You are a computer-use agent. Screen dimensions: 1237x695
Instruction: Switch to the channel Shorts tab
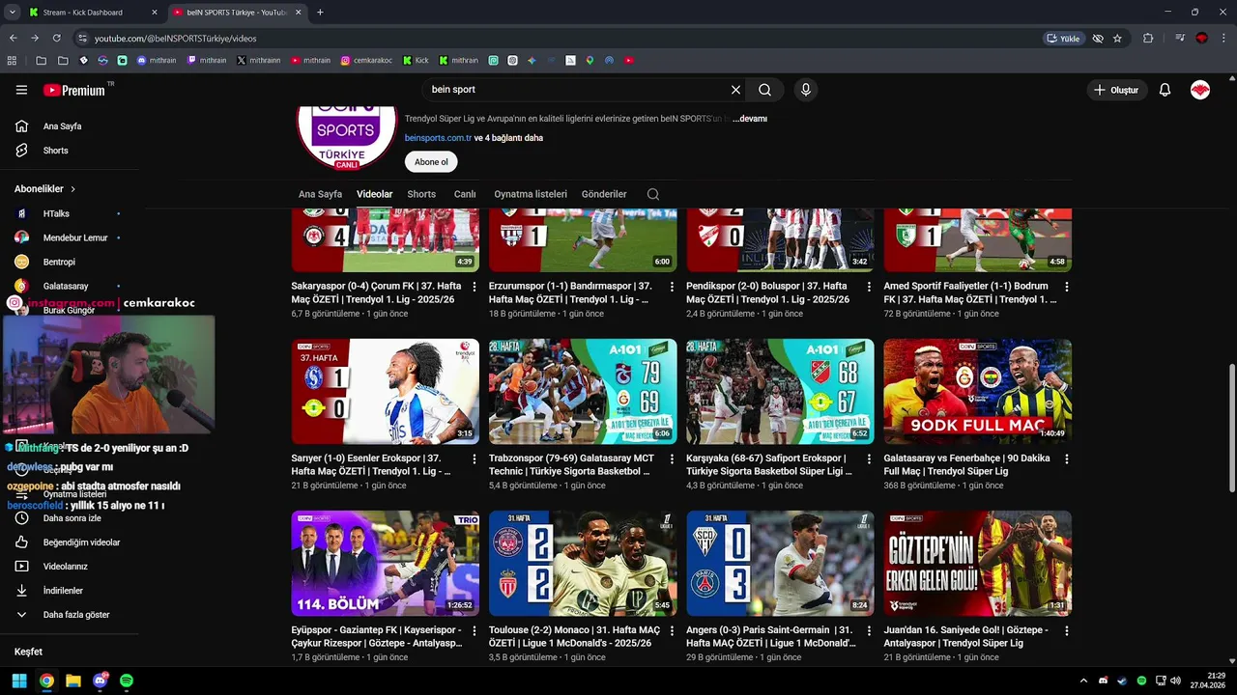tap(421, 194)
